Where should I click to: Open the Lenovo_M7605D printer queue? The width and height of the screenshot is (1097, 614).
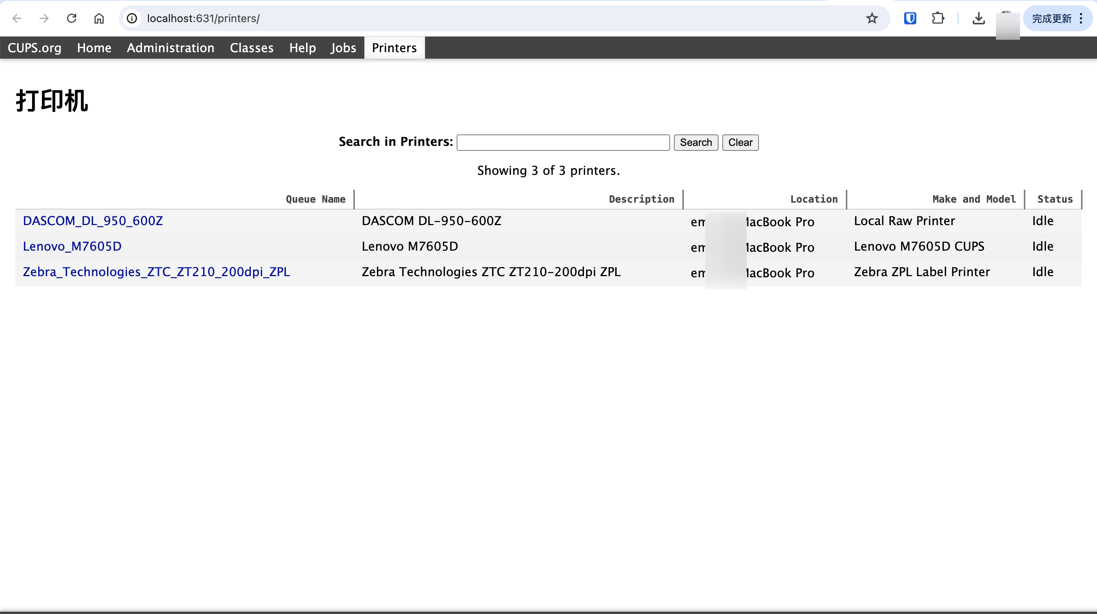click(x=72, y=246)
